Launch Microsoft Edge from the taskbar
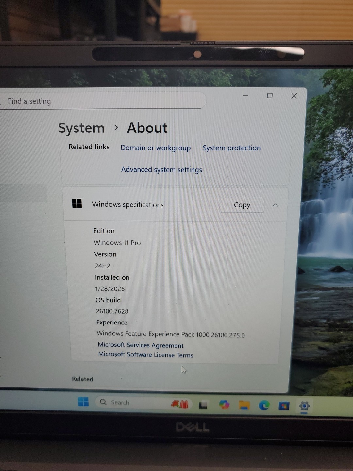Viewport: 353px width, 471px height. tap(264, 405)
